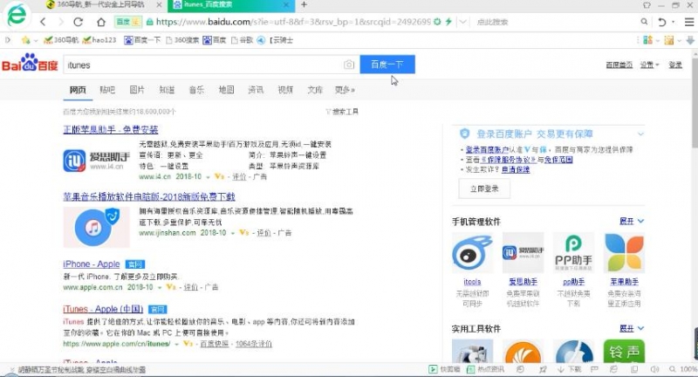Image resolution: width=698 pixels, height=377 pixels.
Task: Click the browser forward arrow
Action: [61, 22]
